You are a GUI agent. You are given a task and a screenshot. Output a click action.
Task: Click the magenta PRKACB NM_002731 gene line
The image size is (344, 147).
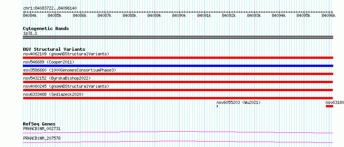[x=178, y=132]
